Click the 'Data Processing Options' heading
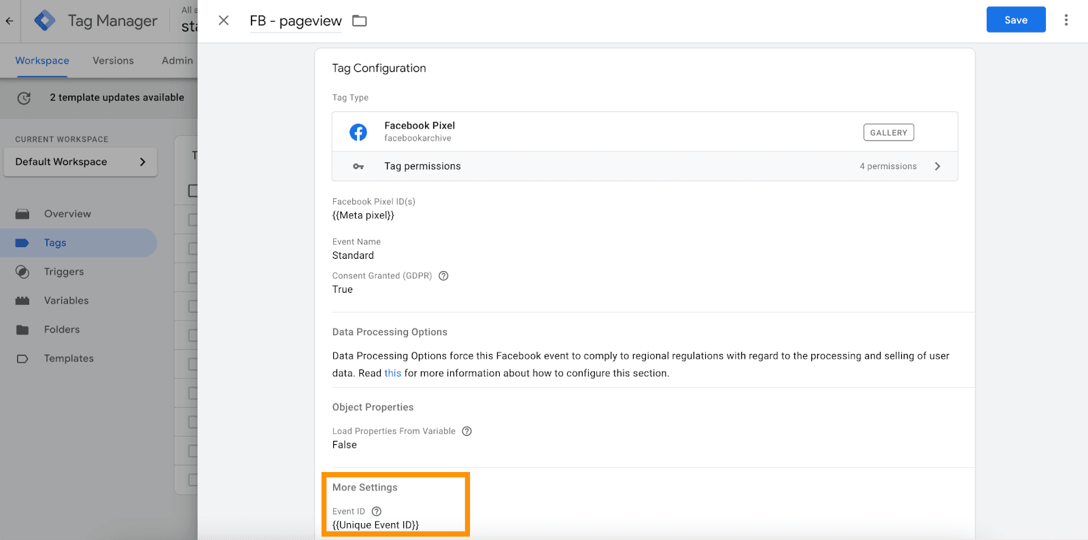Image resolution: width=1088 pixels, height=540 pixels. tap(390, 332)
